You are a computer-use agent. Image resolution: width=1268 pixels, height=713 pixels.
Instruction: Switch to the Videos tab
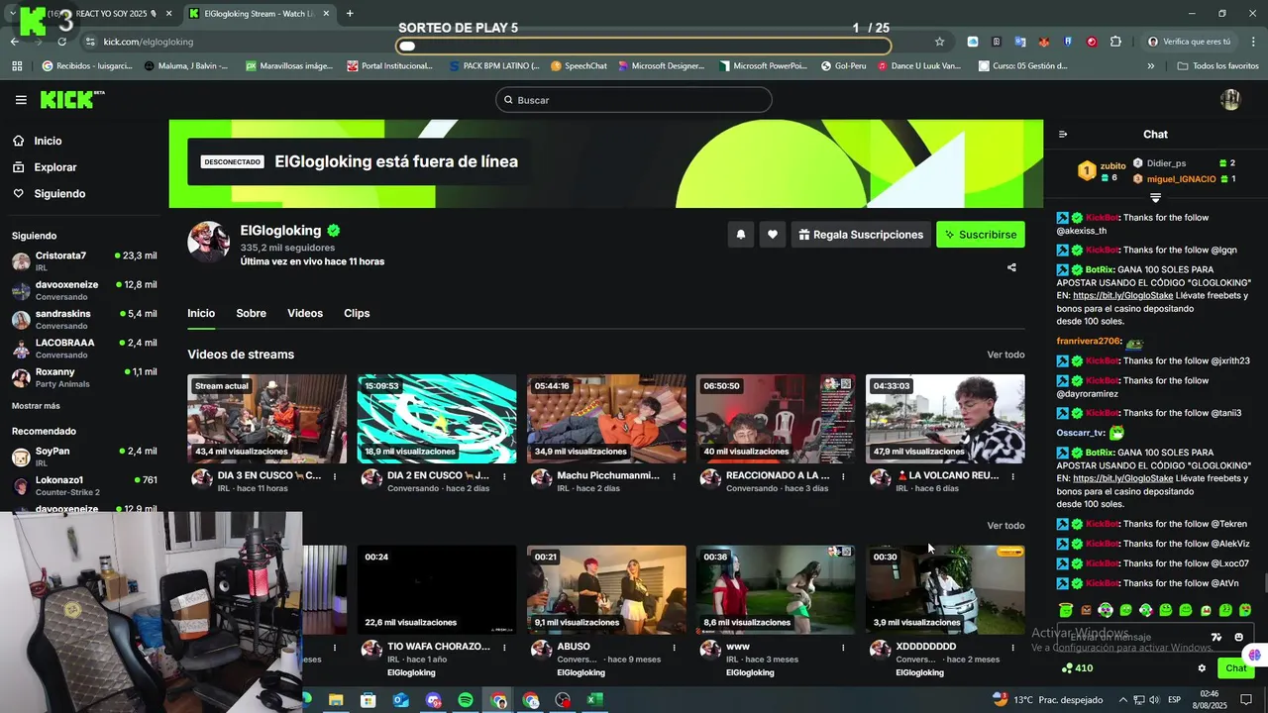(305, 313)
